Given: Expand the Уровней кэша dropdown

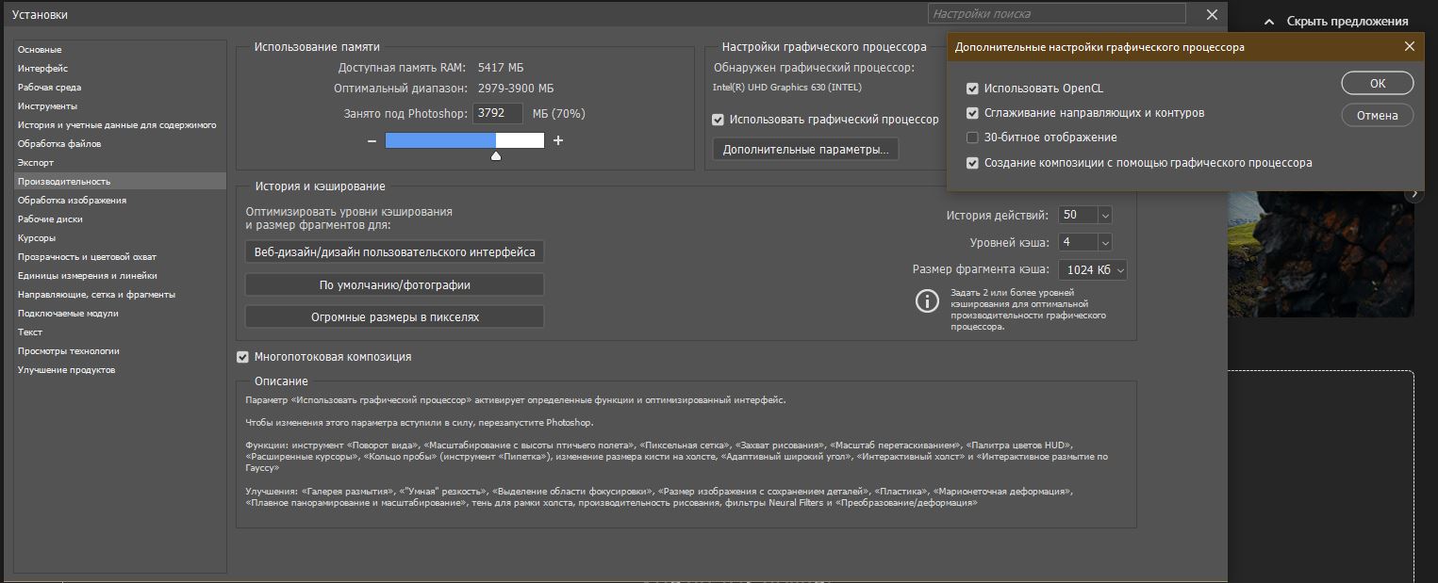Looking at the screenshot, I should pyautogui.click(x=1104, y=242).
